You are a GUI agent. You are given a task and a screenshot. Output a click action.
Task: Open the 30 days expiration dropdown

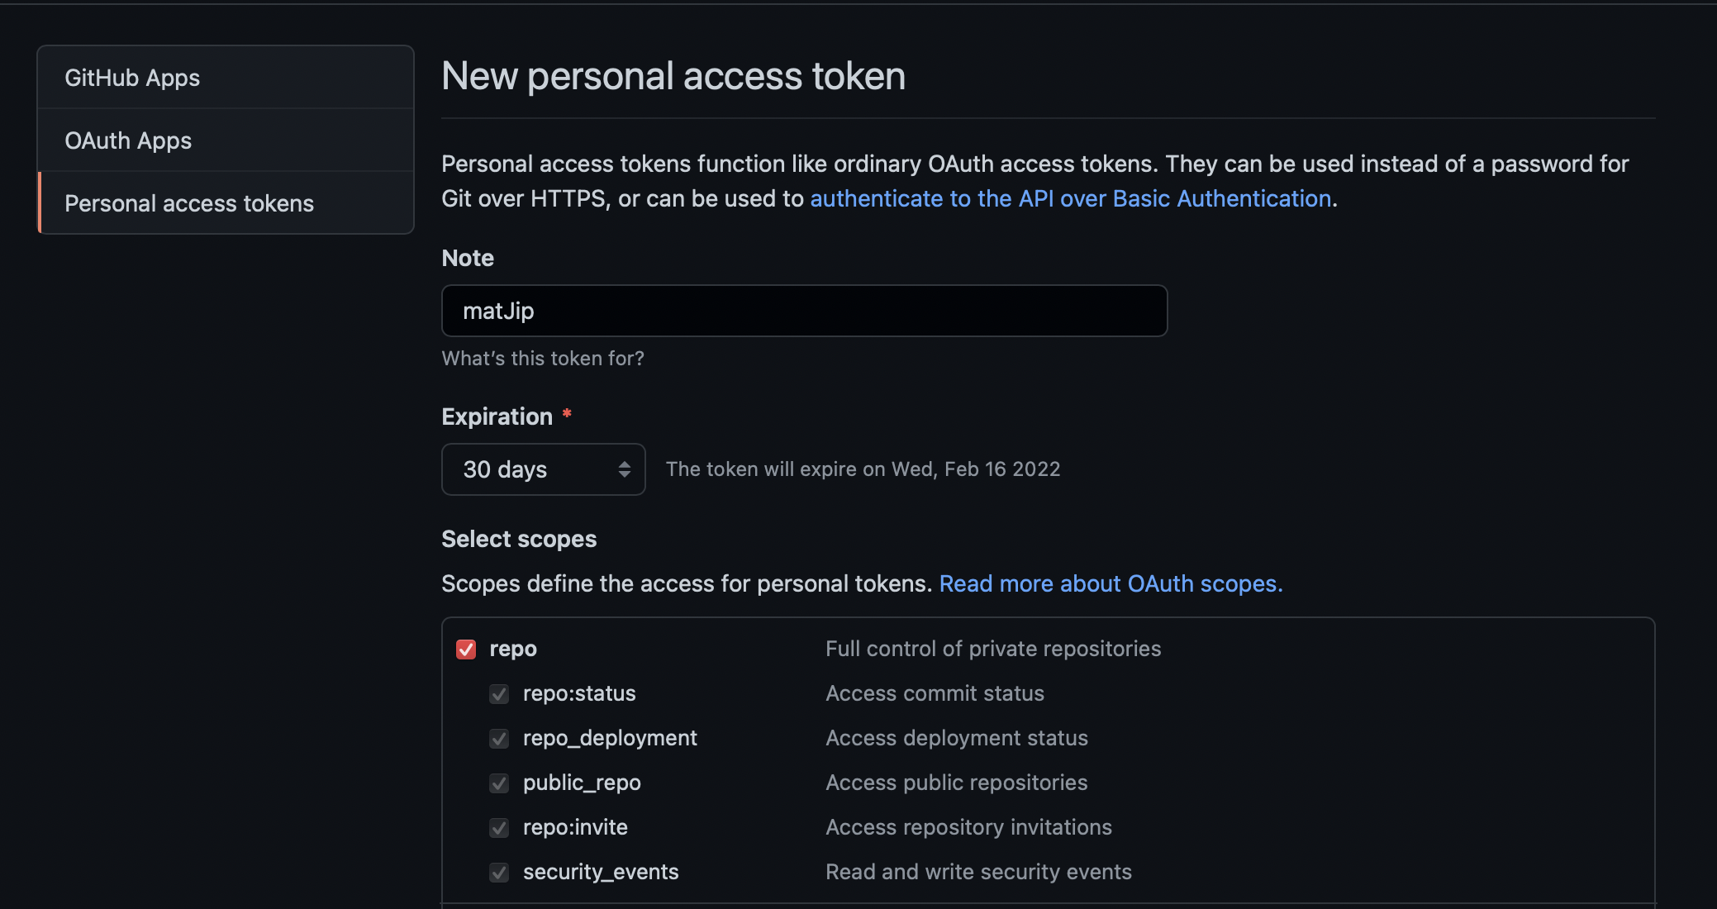click(x=544, y=469)
